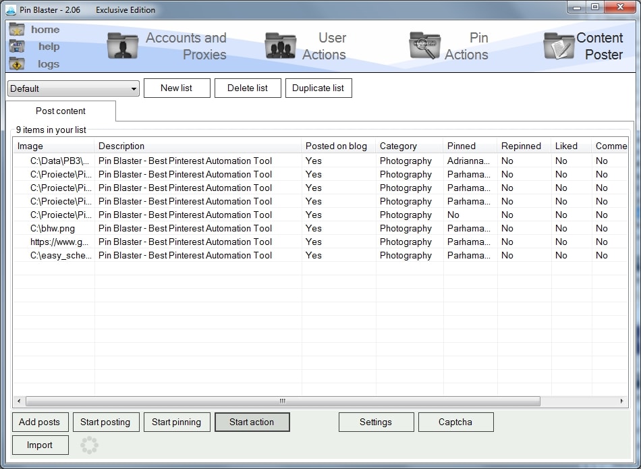Click the Duplicate list button
641x469 pixels.
coord(318,88)
